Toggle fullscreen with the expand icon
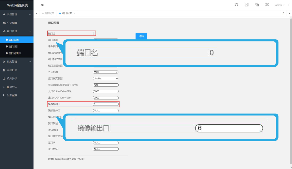292x169 pixels. (x=267, y=5)
